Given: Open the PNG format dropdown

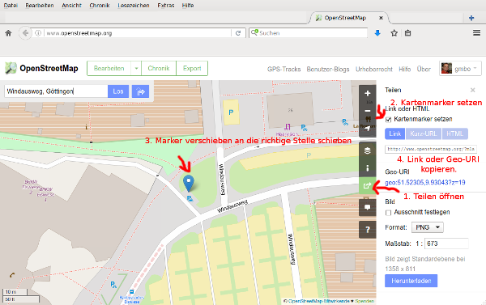Looking at the screenshot, I should click(428, 227).
